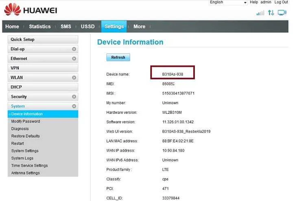This screenshot has width=293, height=201.
Task: Click the Security menu label
Action: tap(19, 97)
